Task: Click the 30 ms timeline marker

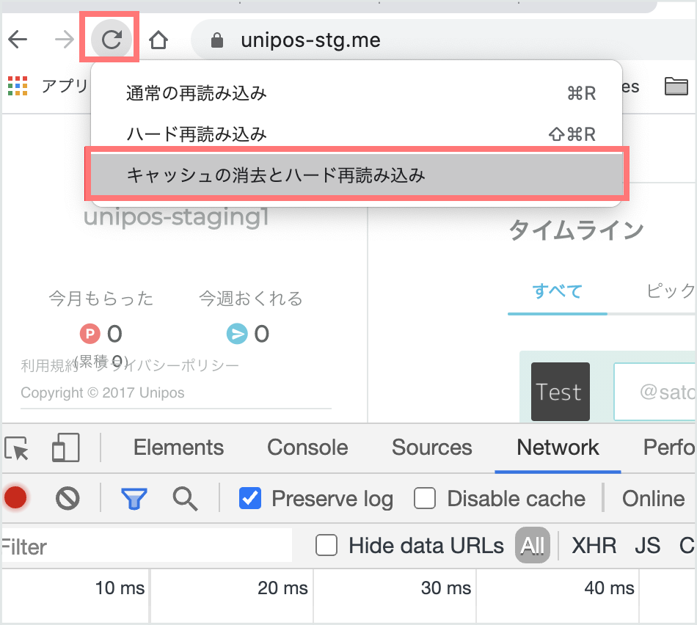Action: click(x=446, y=588)
